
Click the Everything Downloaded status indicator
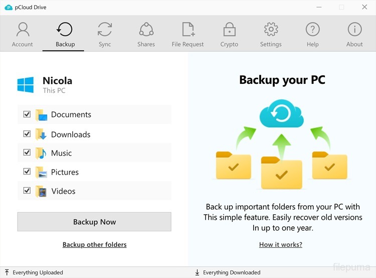(228, 272)
